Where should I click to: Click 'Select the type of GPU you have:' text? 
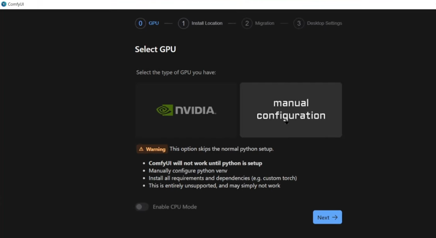(176, 72)
